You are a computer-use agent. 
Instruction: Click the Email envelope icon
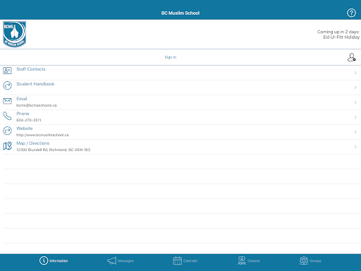pyautogui.click(x=7, y=101)
